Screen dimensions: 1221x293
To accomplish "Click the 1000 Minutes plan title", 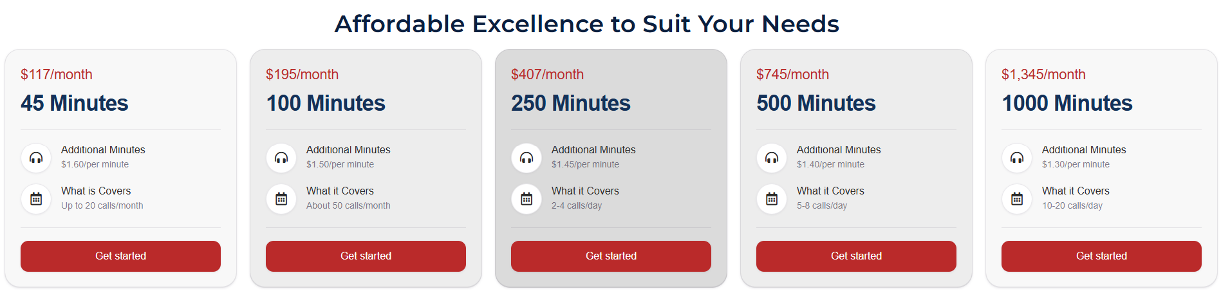I will tap(1067, 103).
